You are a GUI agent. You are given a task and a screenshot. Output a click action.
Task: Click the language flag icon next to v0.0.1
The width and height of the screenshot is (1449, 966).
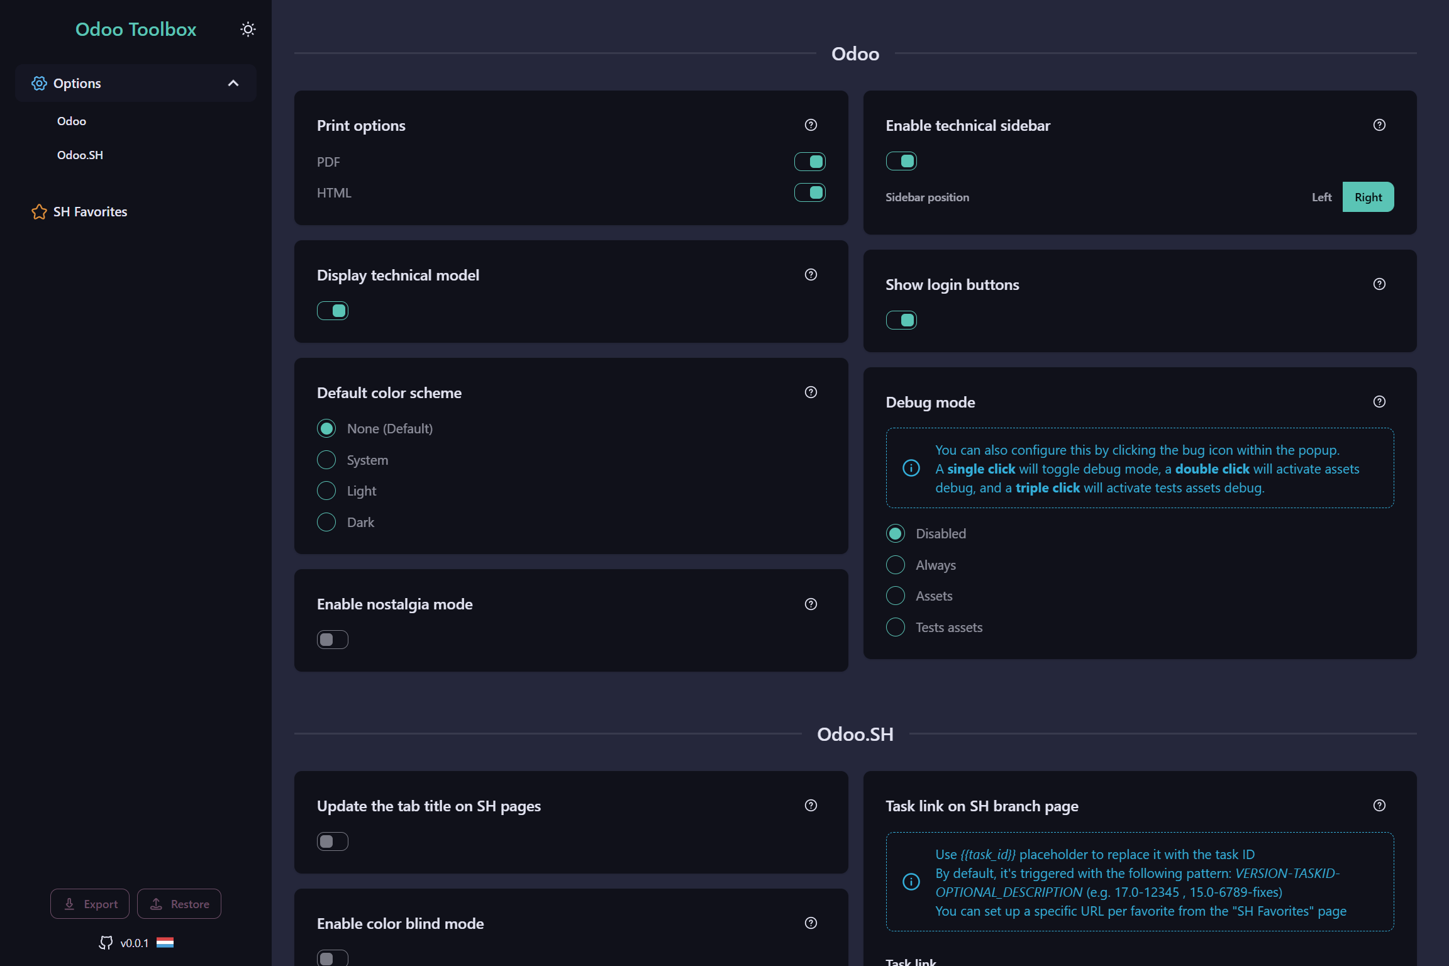point(165,942)
